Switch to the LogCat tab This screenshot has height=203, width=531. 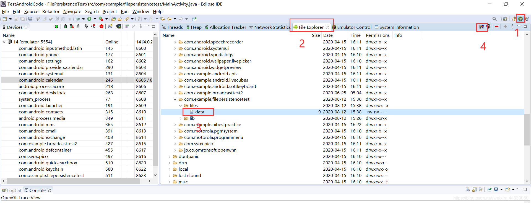pyautogui.click(x=12, y=190)
